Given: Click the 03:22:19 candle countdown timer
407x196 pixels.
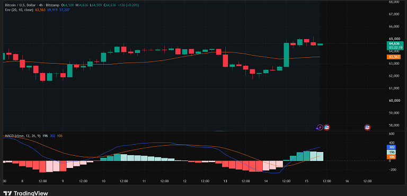Looking at the screenshot, I should tap(395, 48).
